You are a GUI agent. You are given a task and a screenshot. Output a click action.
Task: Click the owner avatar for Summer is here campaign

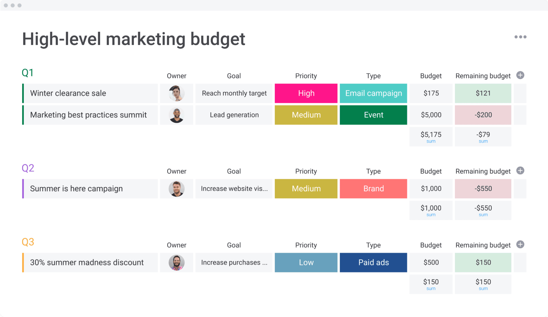[x=176, y=189]
